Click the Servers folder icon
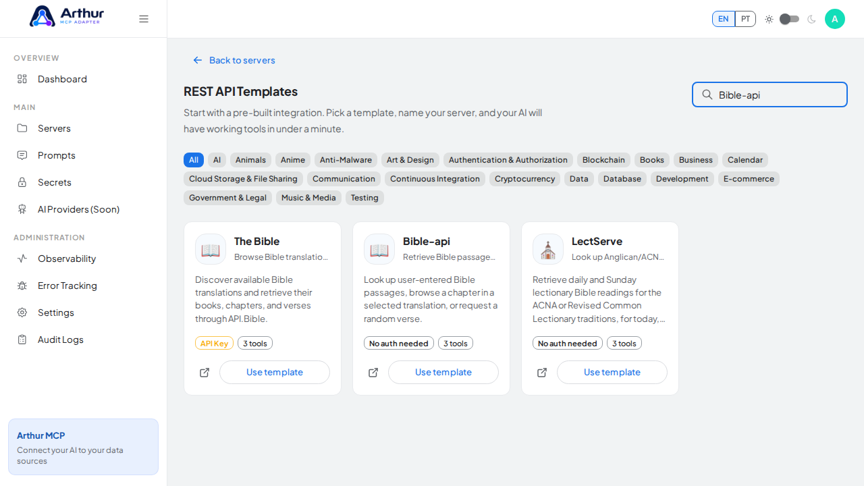Screen dimensions: 864x486 point(22,128)
